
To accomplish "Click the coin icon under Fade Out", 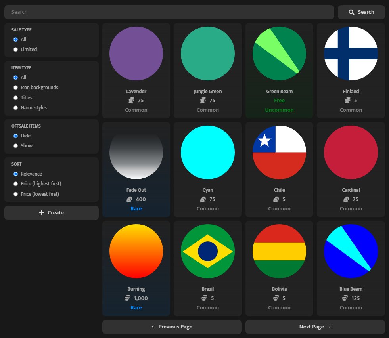I will [129, 199].
